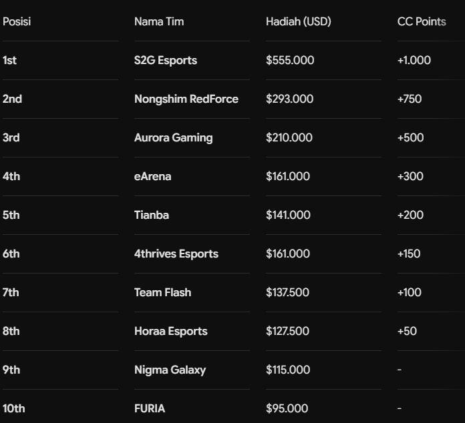The image size is (465, 423).
Task: Select the CC Points column header
Action: coord(422,21)
